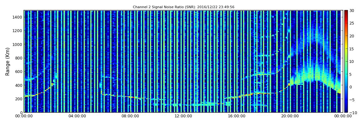Click the 800 range tick label
Image resolution: width=363 pixels, height=128 pixels.
[19, 58]
